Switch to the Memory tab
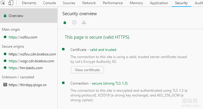This screenshot has height=109, width=203. (136, 3)
